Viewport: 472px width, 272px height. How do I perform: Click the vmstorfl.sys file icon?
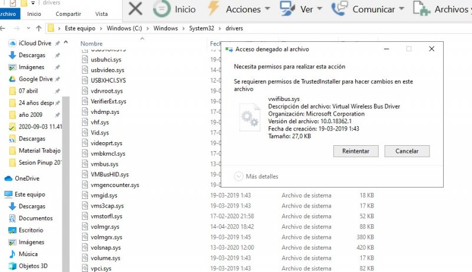pyautogui.click(x=85, y=216)
